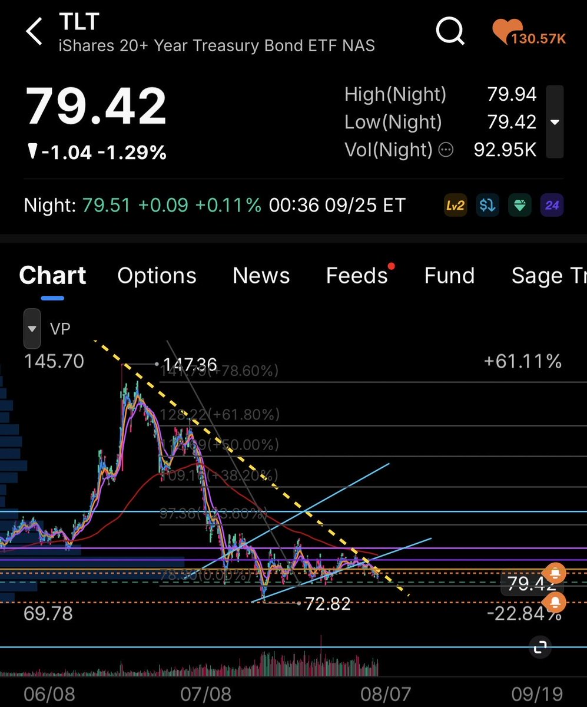587x707 pixels.
Task: Tap the large 79.42 price
Action: [96, 106]
